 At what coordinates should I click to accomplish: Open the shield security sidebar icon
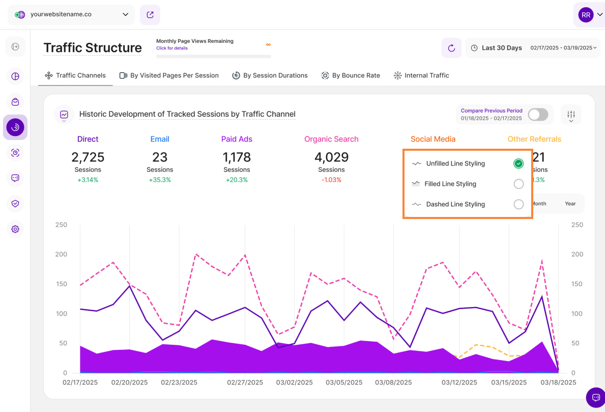click(x=15, y=204)
